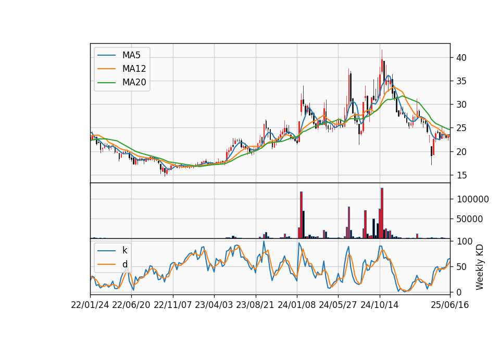Click the MA20 legend label
Image resolution: width=500 pixels, height=359 pixels.
pyautogui.click(x=134, y=82)
